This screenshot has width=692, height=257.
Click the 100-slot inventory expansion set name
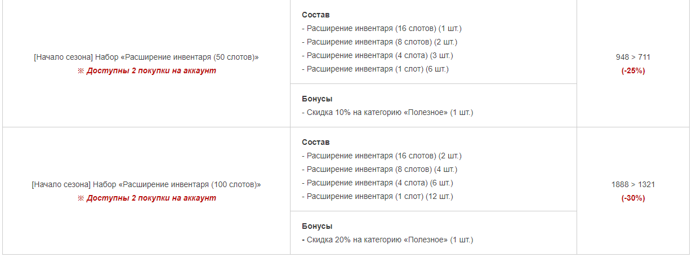pos(146,184)
